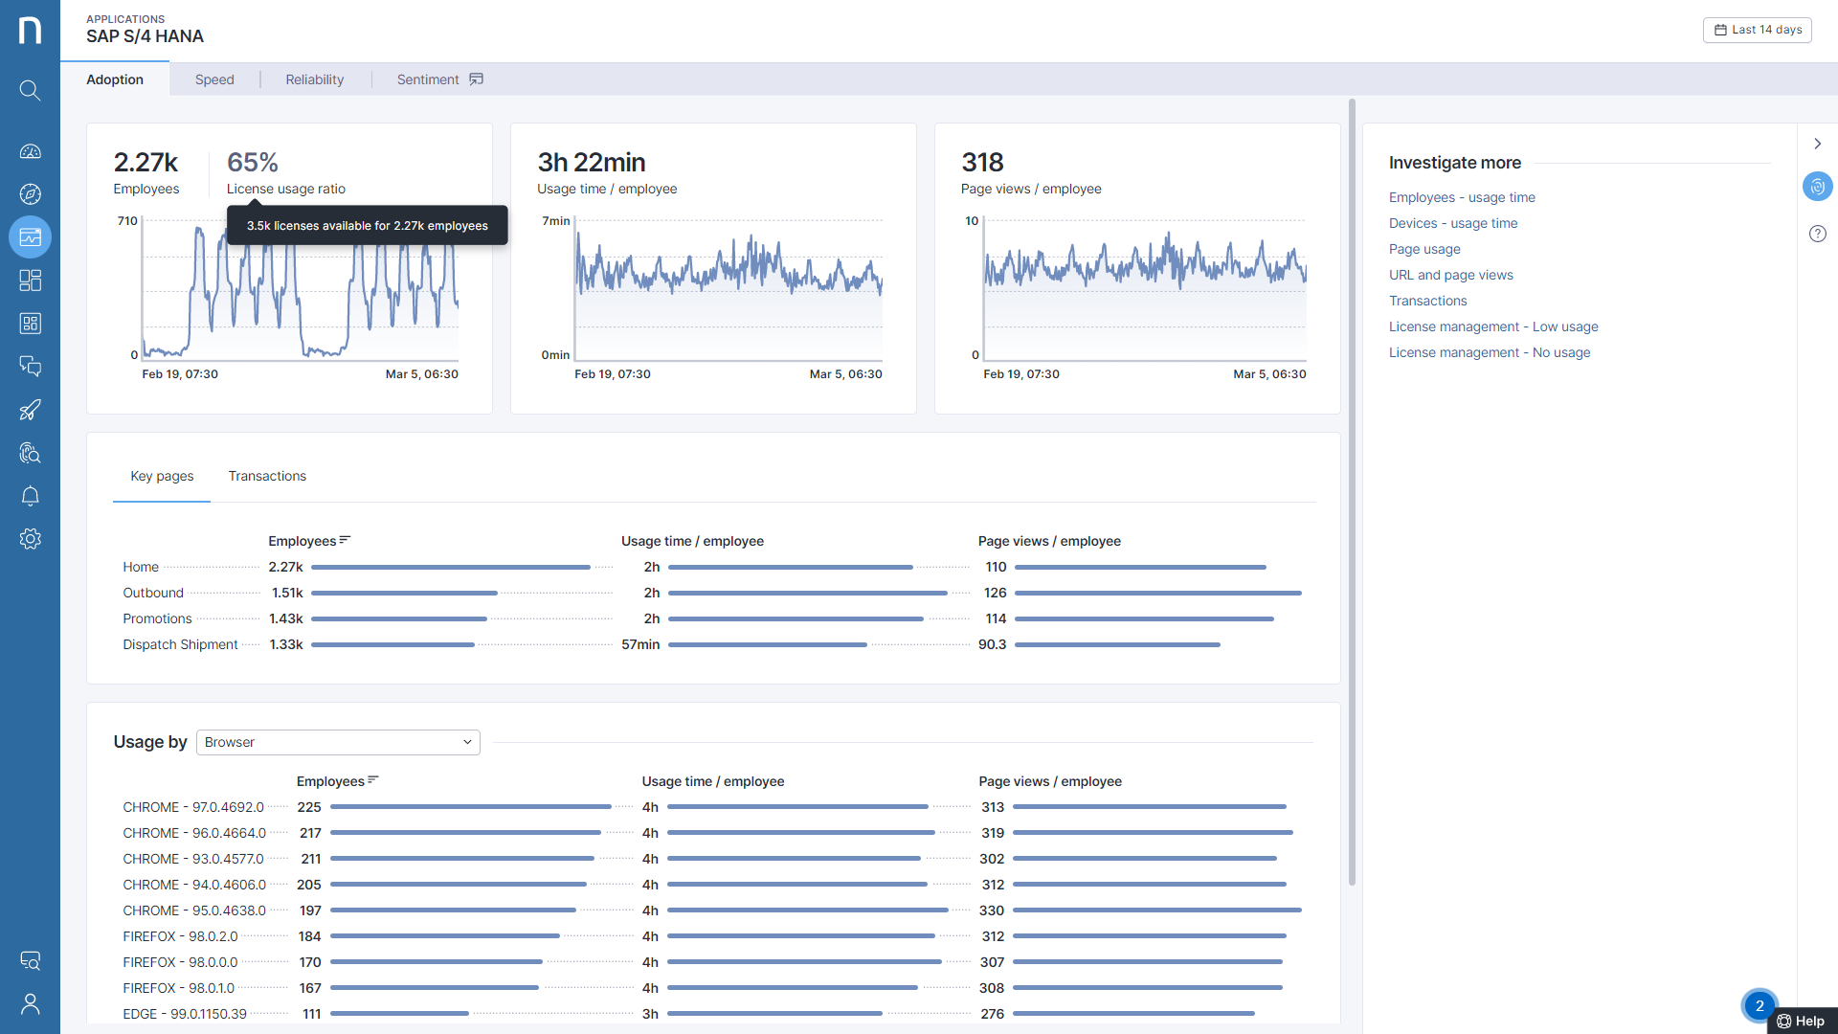
Task: Switch to the Transactions tab
Action: pos(267,476)
